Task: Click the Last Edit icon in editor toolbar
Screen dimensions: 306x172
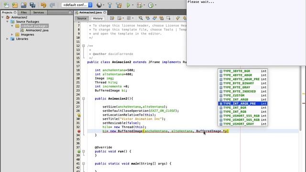Action: pos(112,18)
